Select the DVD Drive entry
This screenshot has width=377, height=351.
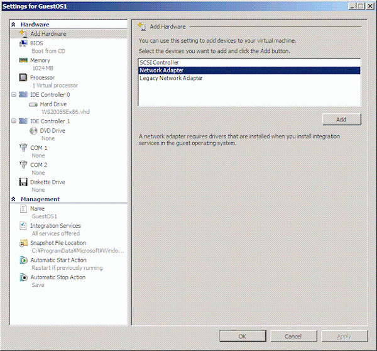click(x=52, y=131)
